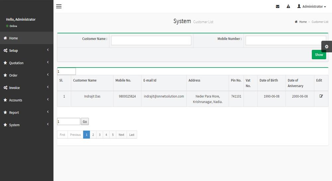Toggle the hamburger sidebar menu icon
This screenshot has height=181, width=332.
pyautogui.click(x=59, y=6)
